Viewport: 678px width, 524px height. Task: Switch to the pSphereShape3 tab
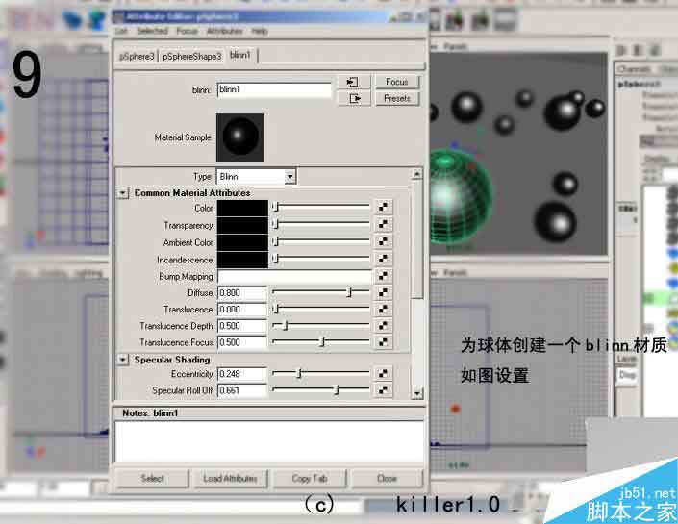(192, 56)
